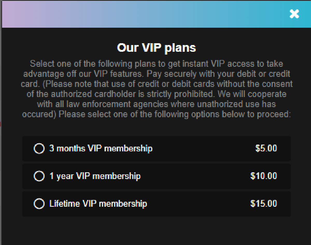This screenshot has width=311, height=245.
Task: Click the gradient header bar of the dialog
Action: (x=145, y=14)
